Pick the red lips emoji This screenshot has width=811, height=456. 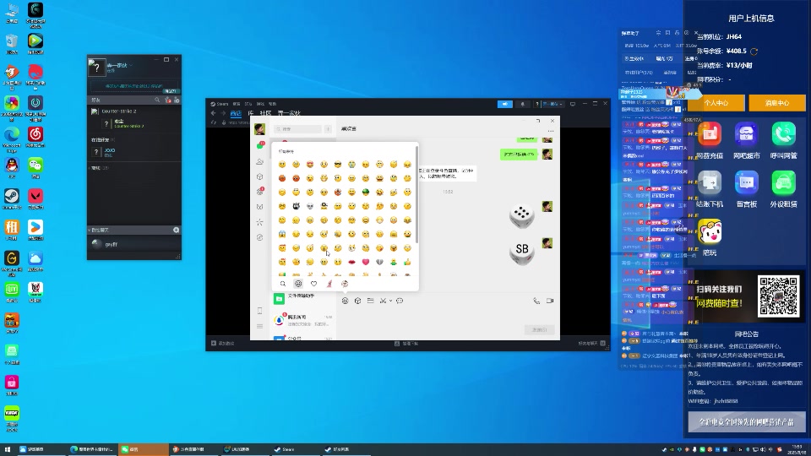351,262
